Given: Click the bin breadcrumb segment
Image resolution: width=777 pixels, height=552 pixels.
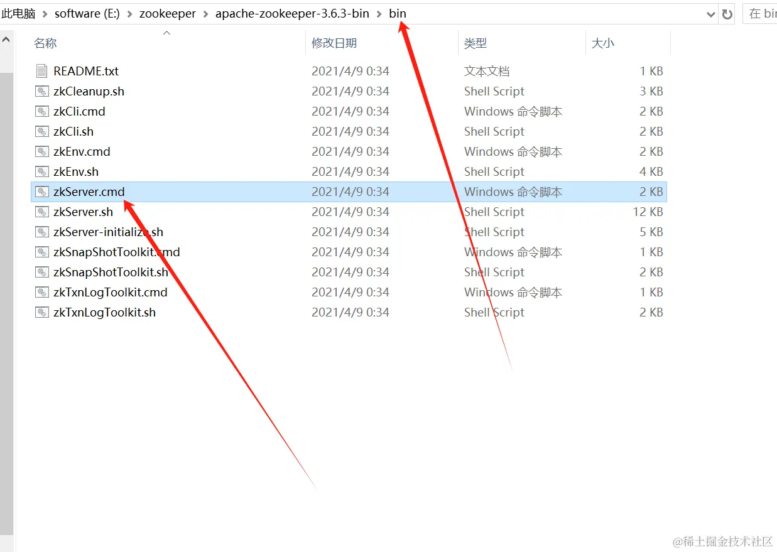Looking at the screenshot, I should (x=398, y=14).
